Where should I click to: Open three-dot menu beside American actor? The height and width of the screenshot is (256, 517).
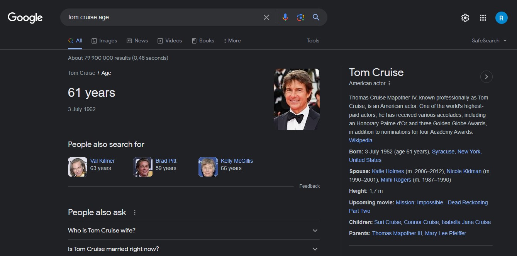(389, 83)
